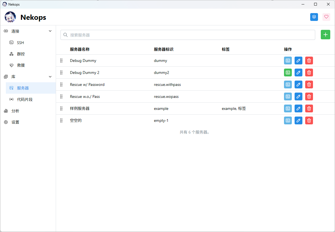This screenshot has width=335, height=232.
Task: Click the pink heart icon
Action: pyautogui.click(x=326, y=17)
